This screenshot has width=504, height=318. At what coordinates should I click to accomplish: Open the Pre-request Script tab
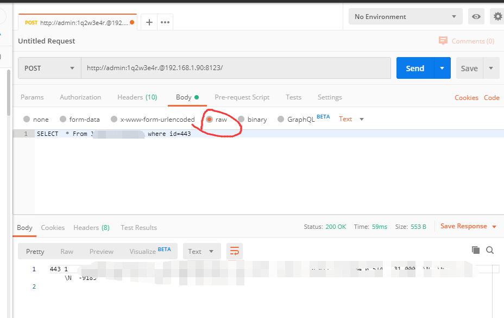click(242, 97)
